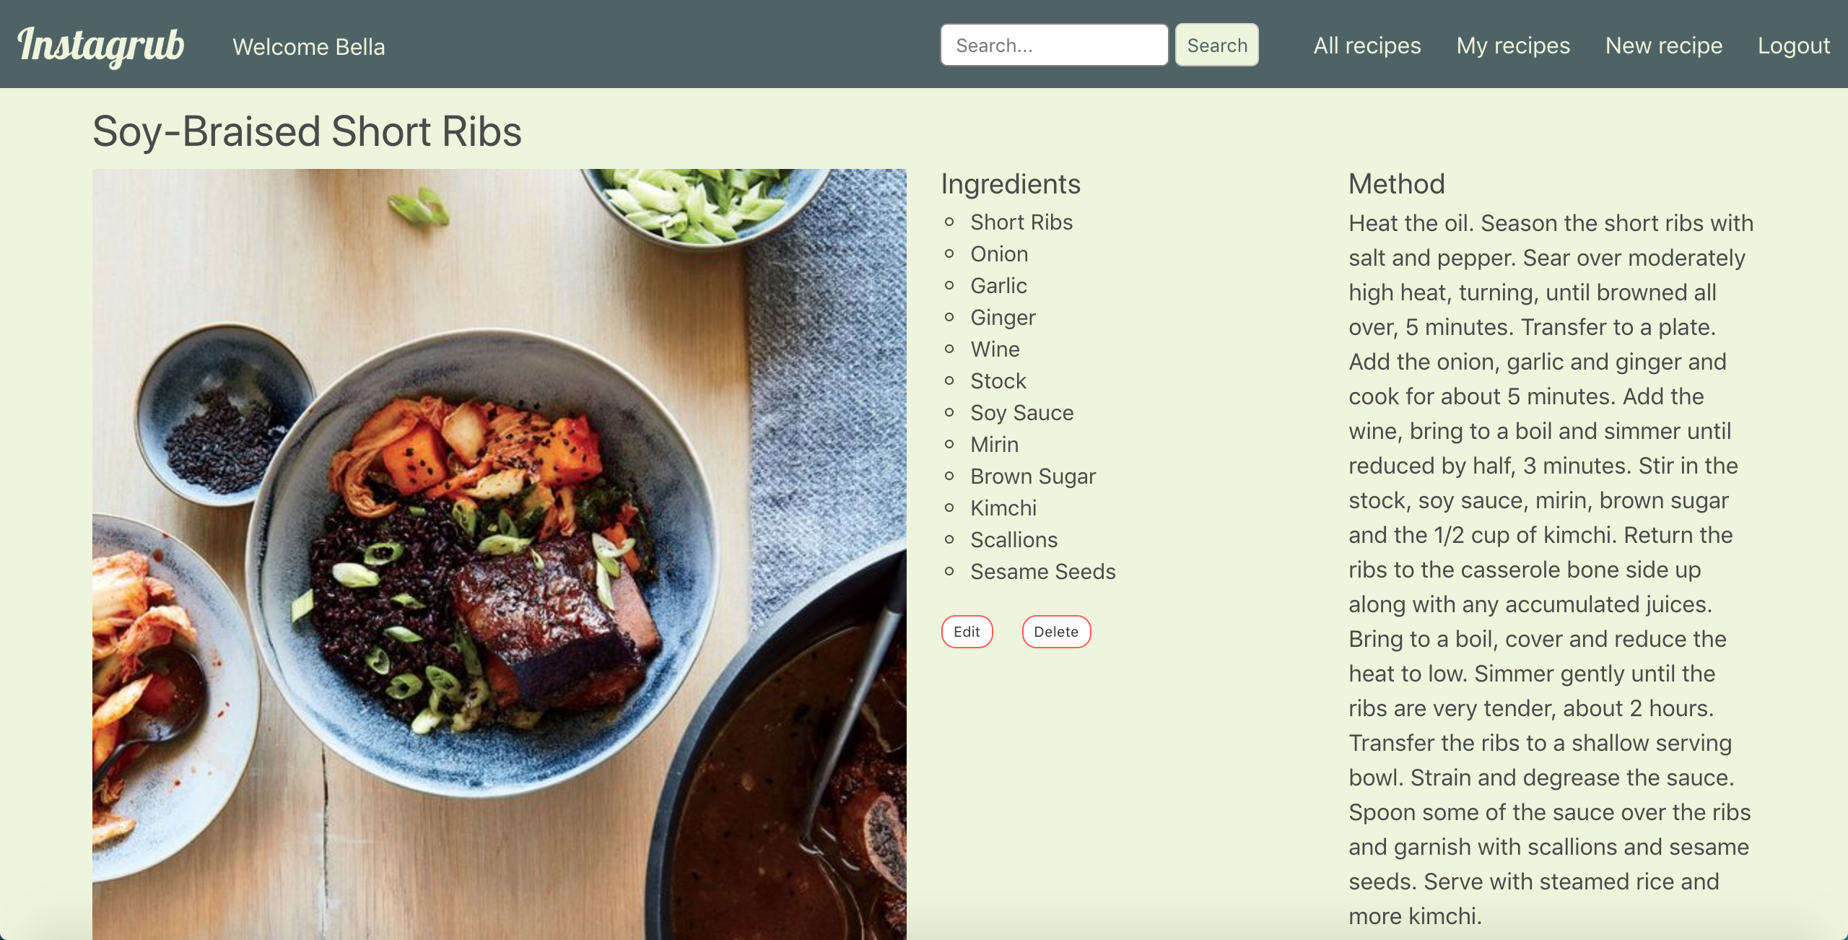Click the Soy-Braised Short Ribs title
1848x940 pixels.
pos(307,131)
